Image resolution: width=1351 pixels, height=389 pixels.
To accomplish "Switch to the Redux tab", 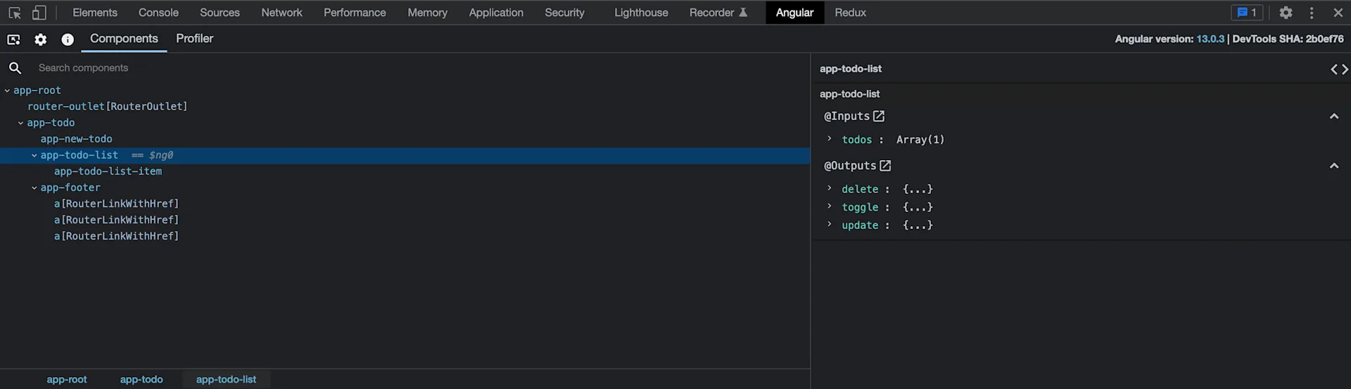I will click(850, 13).
